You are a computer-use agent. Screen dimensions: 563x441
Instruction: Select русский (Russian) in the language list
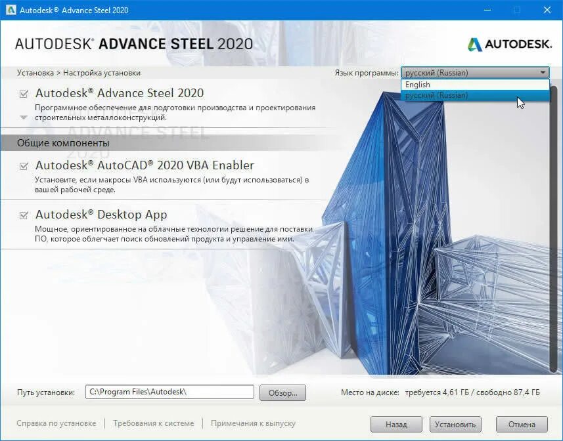tap(475, 95)
